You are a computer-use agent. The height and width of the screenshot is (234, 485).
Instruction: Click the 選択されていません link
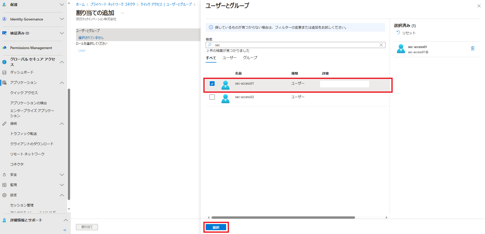(91, 38)
